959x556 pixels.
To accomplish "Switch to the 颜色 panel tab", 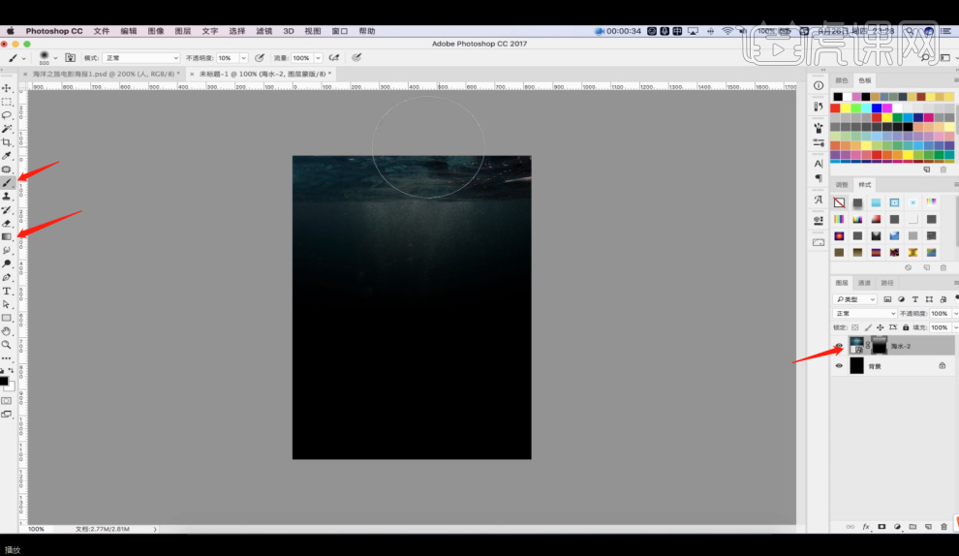I will click(x=842, y=80).
